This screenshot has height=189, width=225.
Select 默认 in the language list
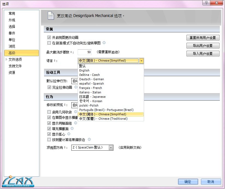[x=111, y=66]
